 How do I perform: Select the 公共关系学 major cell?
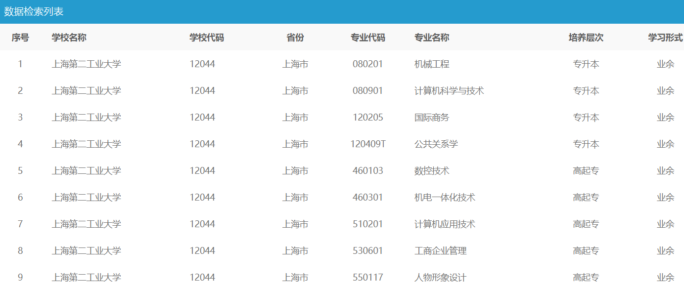[x=436, y=144]
